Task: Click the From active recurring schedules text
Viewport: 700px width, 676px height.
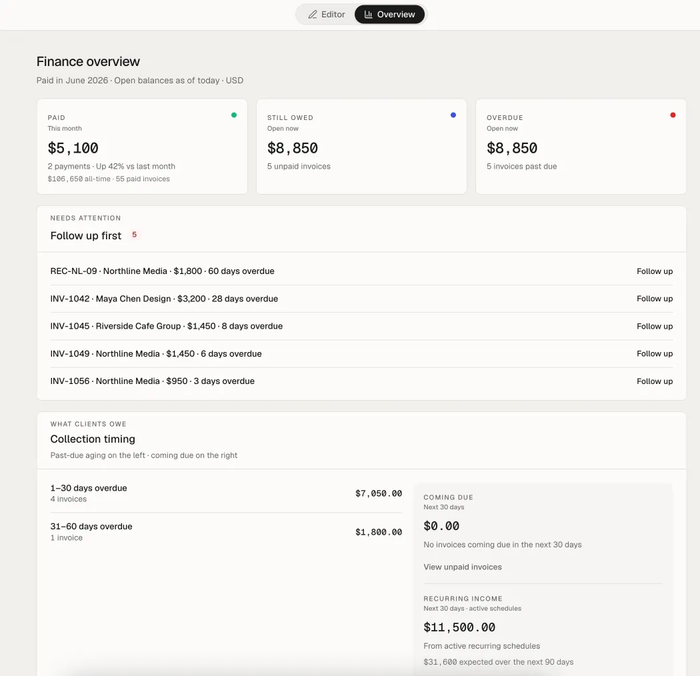Action: (x=482, y=646)
